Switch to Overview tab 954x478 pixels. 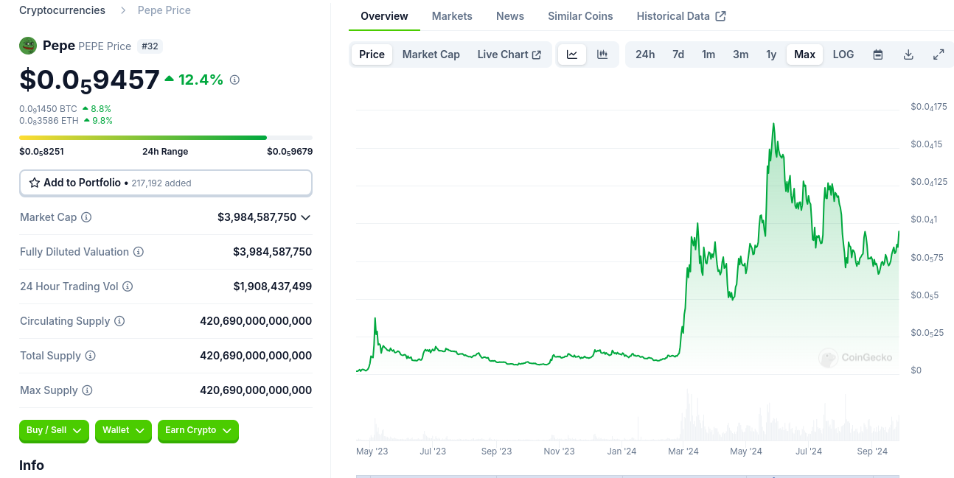tap(384, 16)
